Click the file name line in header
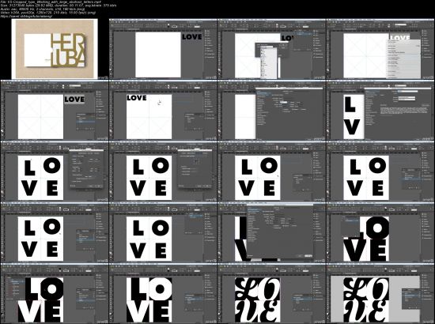The image size is (435, 324). pos(47,2)
